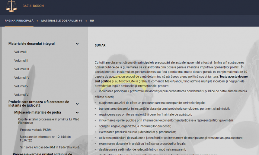259x155 pixels.
Task: Select Probe care urmeaza a fi cercetate heading
Action: point(39,104)
